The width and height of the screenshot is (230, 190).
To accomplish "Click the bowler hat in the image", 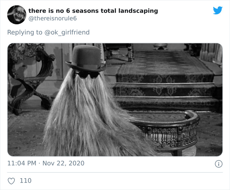I will point(86,58).
